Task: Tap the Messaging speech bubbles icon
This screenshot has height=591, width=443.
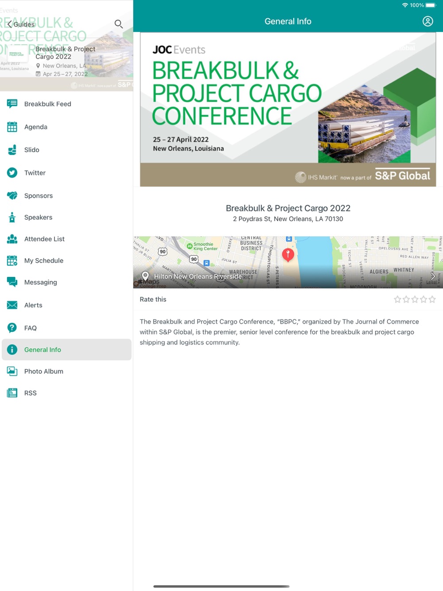Action: click(x=12, y=282)
